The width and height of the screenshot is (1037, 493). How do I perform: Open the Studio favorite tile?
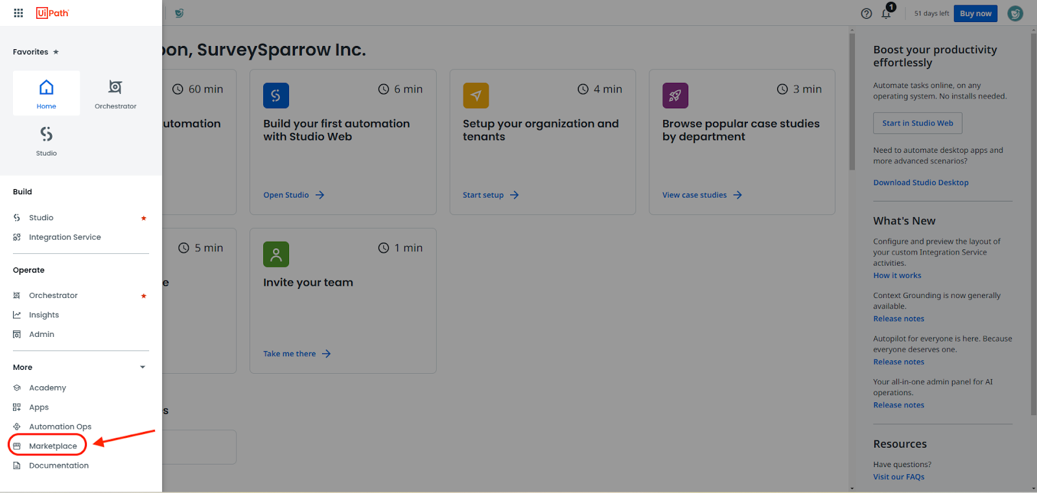pos(47,141)
